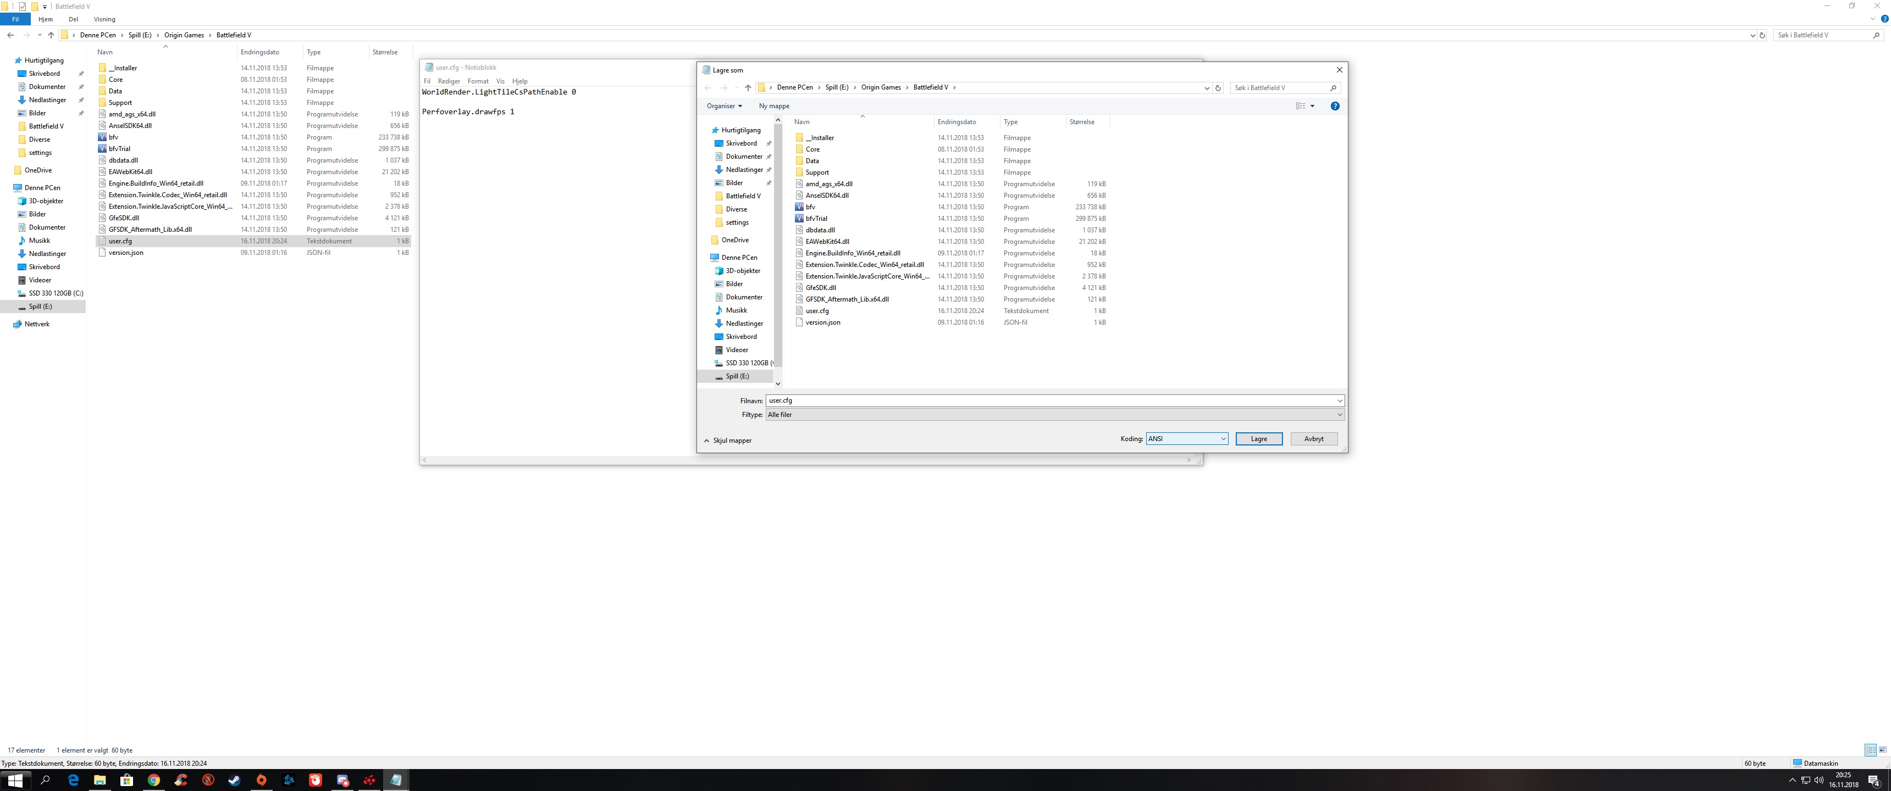Switch Explorer to details view in the status bar
This screenshot has width=1891, height=791.
point(1871,750)
